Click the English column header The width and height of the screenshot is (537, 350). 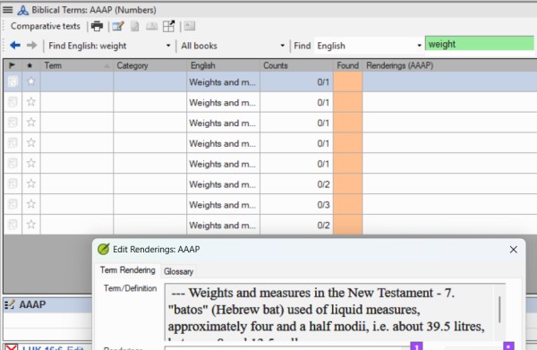coord(223,65)
